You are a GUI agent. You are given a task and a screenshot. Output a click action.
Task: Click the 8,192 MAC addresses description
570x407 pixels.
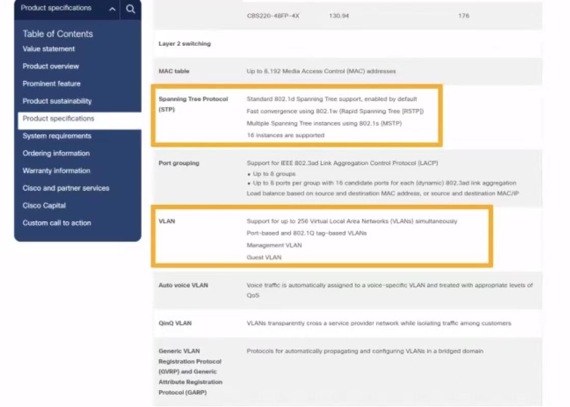(321, 71)
